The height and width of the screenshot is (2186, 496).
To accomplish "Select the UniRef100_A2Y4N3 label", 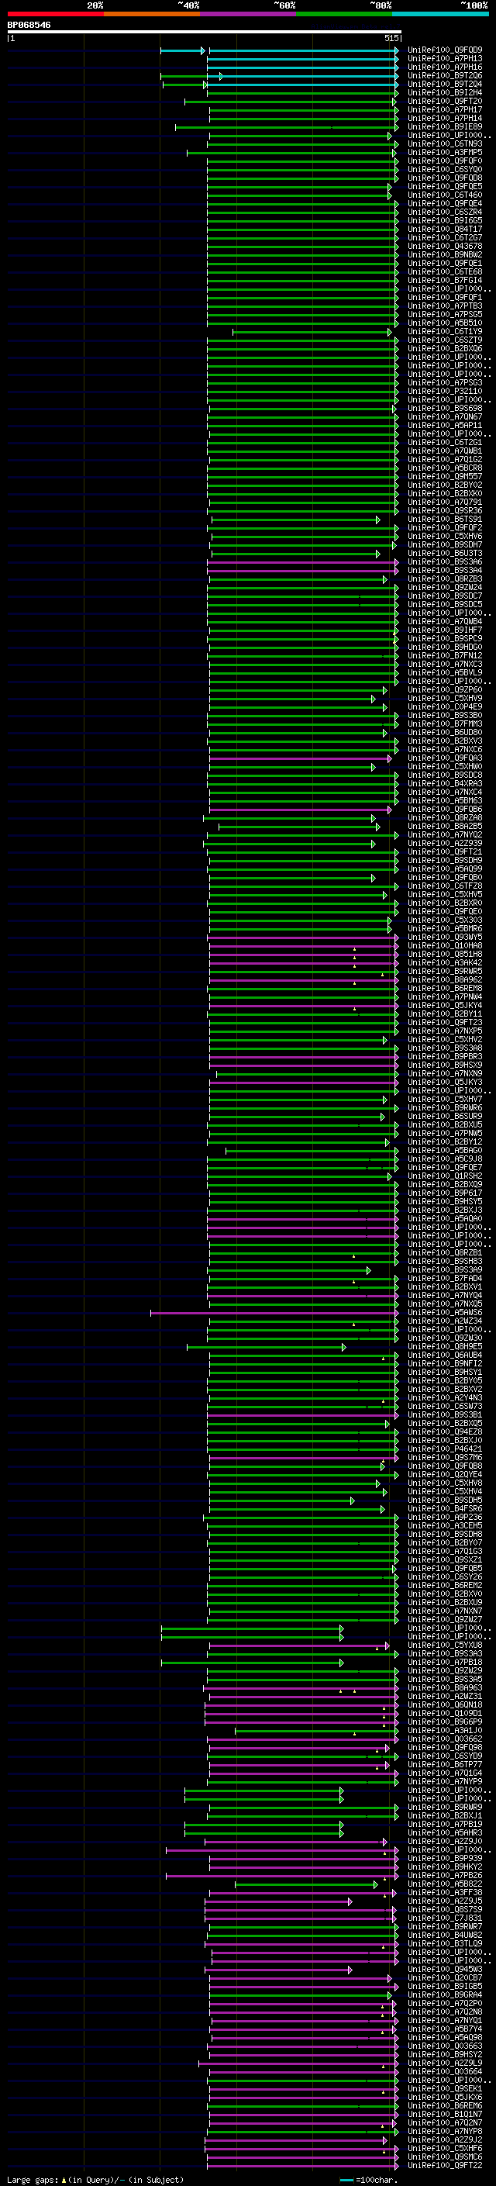I will tap(445, 1398).
